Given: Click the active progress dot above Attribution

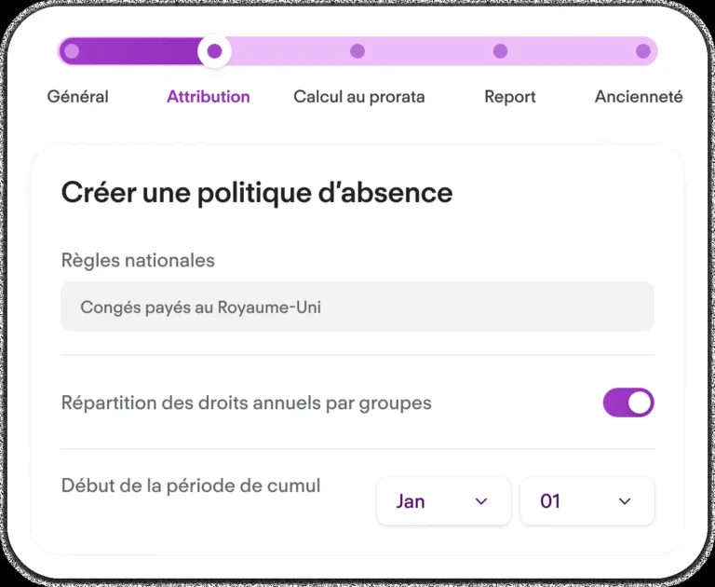Looking at the screenshot, I should coord(214,51).
